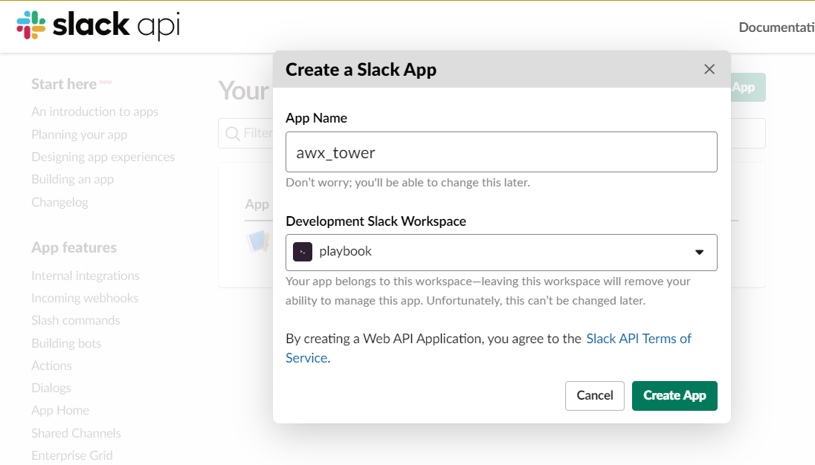The width and height of the screenshot is (815, 465).
Task: Click the Cancel button
Action: click(595, 395)
